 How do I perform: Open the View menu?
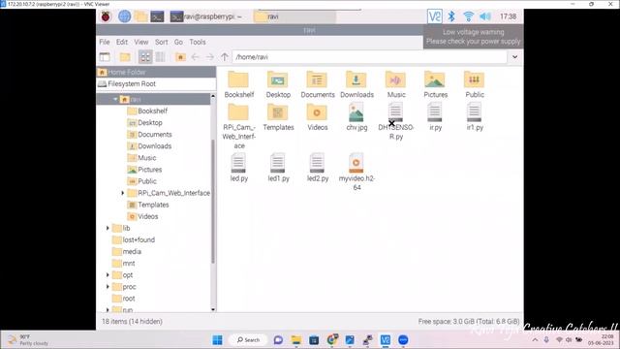[x=141, y=42]
